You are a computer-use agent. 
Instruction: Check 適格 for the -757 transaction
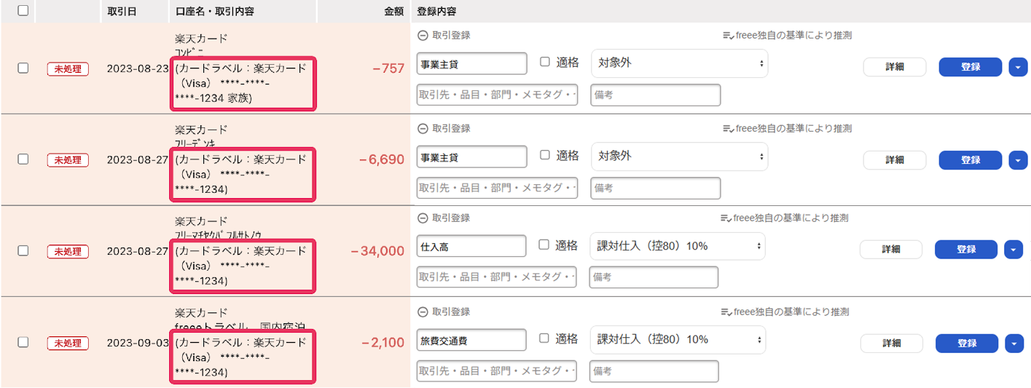click(x=545, y=63)
